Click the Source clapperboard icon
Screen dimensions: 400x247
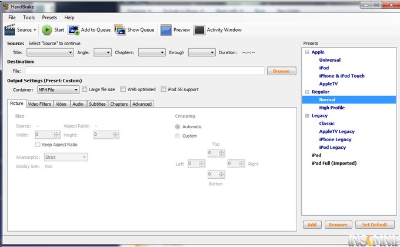[x=9, y=30]
